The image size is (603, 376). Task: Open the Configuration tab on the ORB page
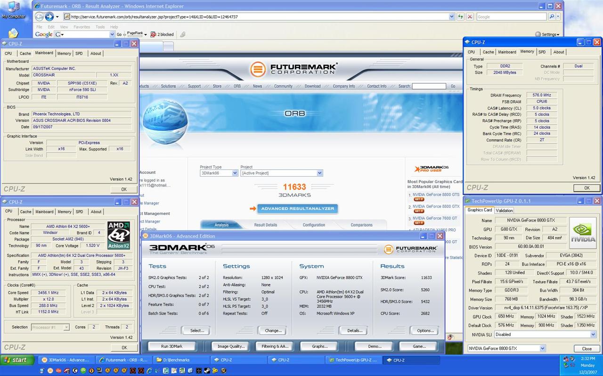[x=314, y=225]
